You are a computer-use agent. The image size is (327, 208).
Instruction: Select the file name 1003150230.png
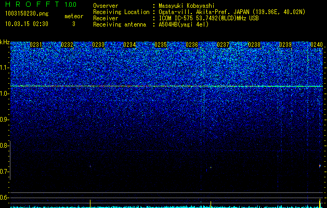click(x=27, y=14)
